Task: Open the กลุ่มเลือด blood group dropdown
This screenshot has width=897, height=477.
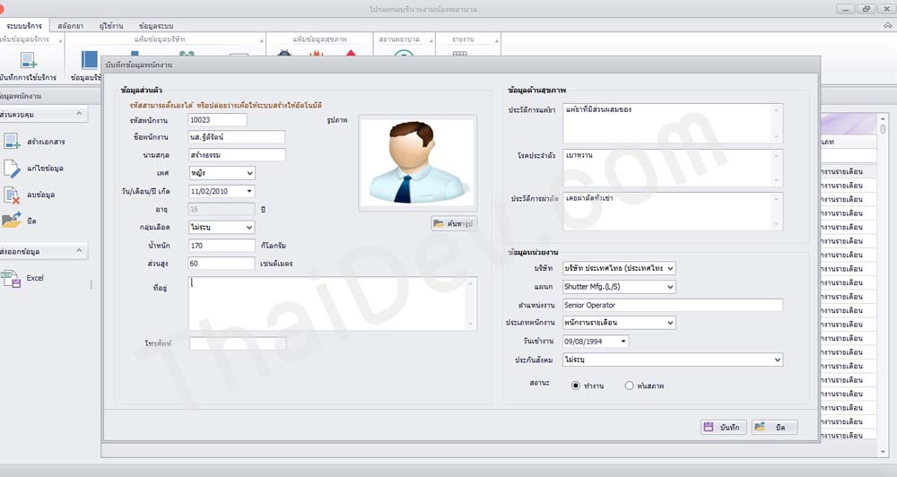Action: coord(250,228)
